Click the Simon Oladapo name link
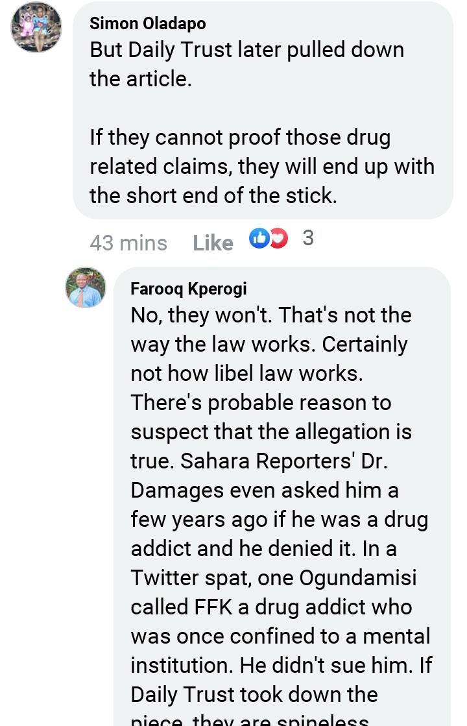The image size is (467, 726). 148,23
